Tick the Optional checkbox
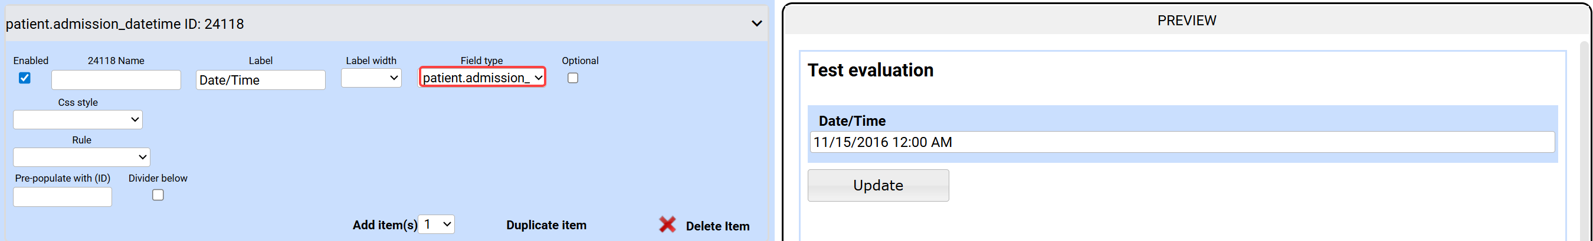The height and width of the screenshot is (241, 1593). coord(573,78)
